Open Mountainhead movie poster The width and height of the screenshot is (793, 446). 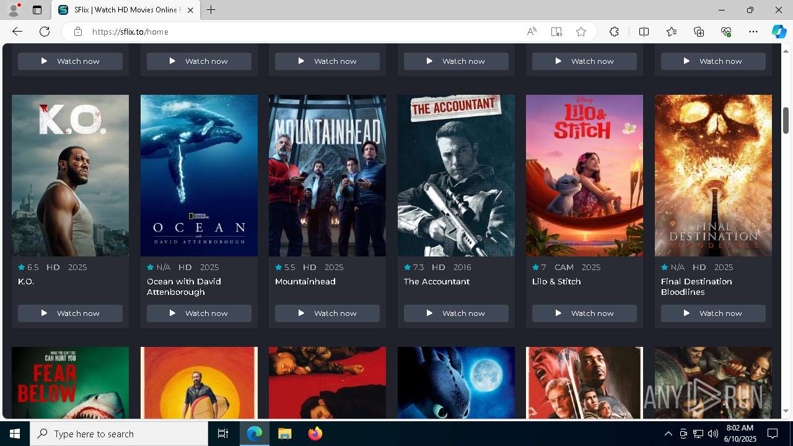click(x=327, y=175)
